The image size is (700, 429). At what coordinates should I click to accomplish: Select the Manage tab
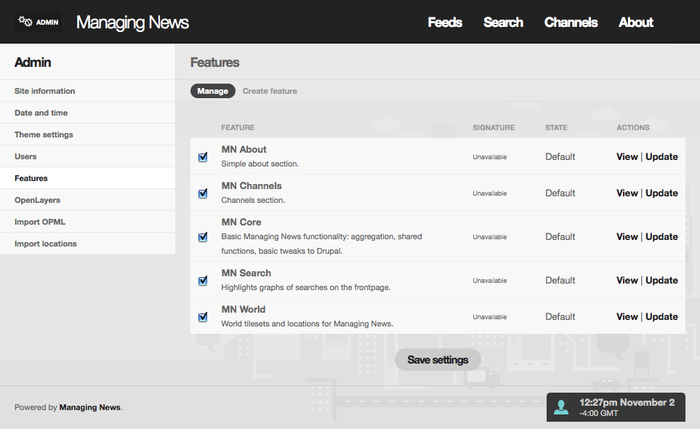click(212, 91)
